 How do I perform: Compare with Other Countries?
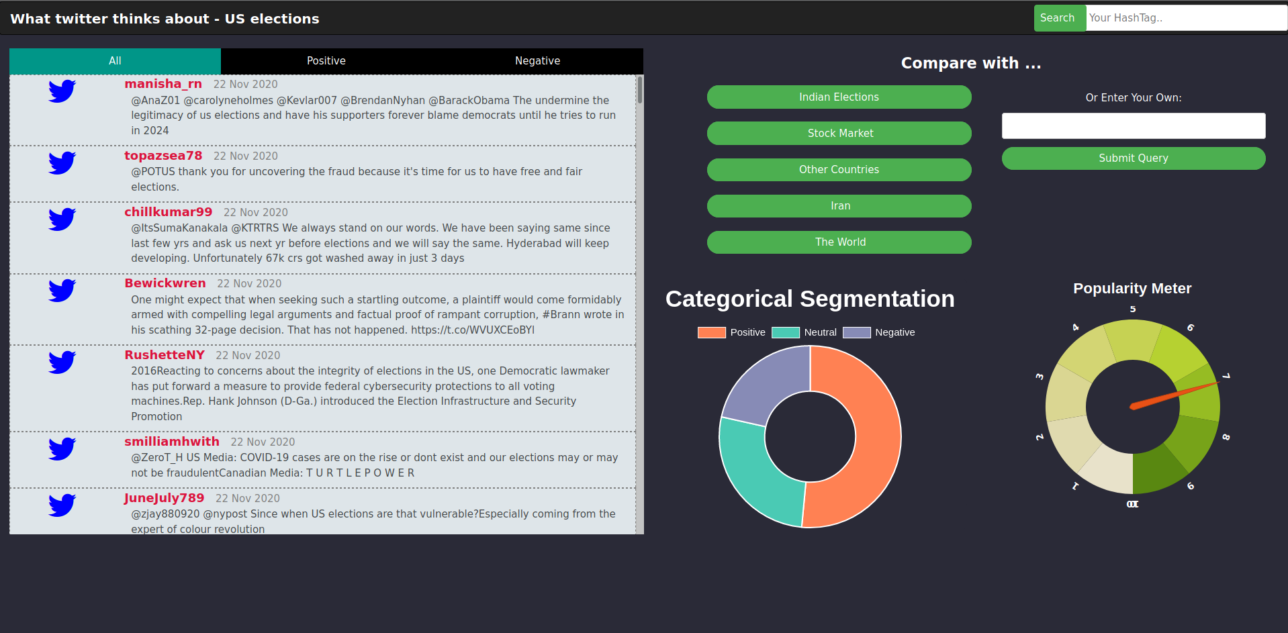click(839, 169)
